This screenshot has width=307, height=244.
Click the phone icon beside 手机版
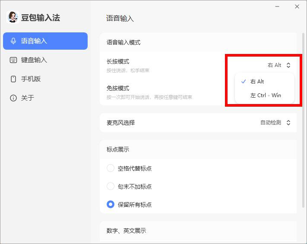tap(13, 79)
